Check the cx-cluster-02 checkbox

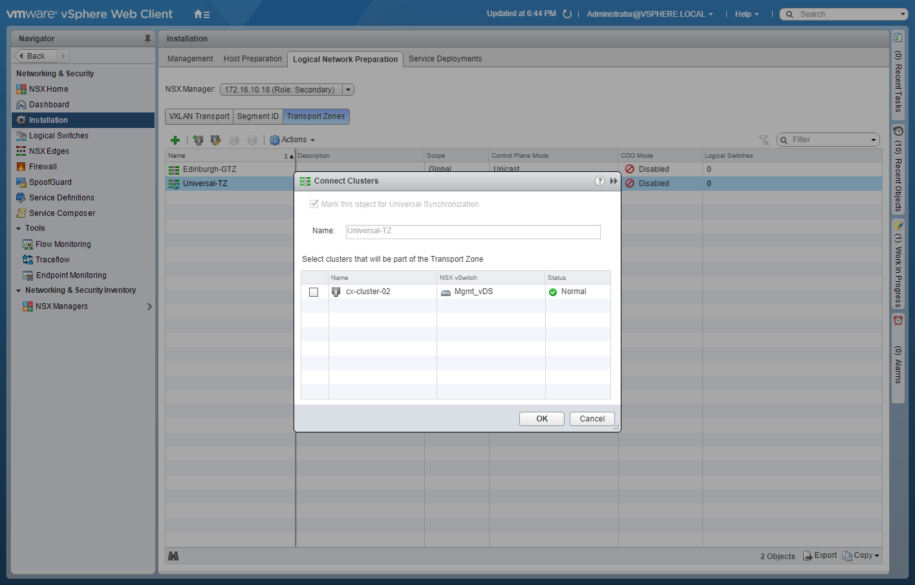[x=314, y=292]
